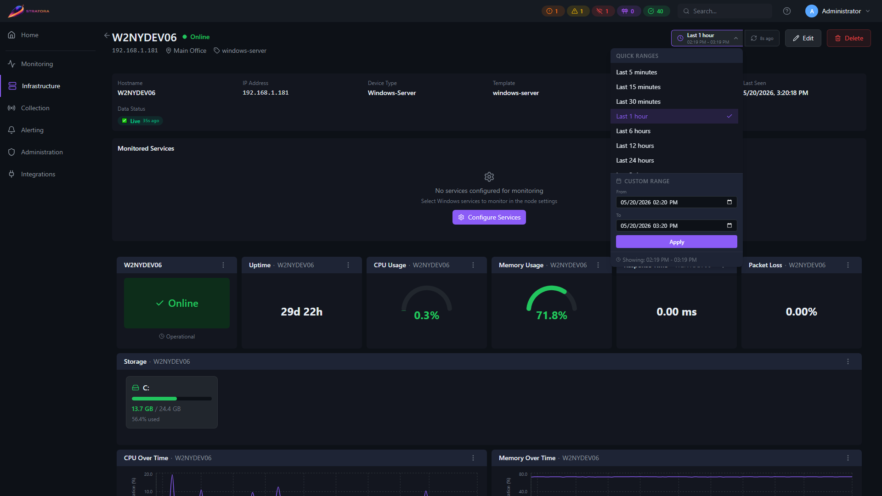Collapse the Last 1 hour time range dropdown

[x=736, y=38]
